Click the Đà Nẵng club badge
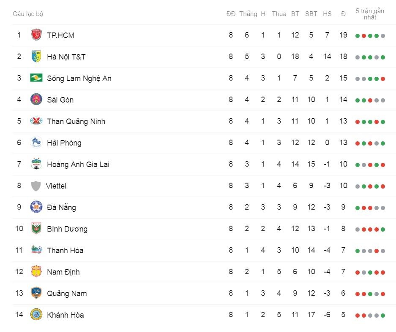 tap(36, 207)
